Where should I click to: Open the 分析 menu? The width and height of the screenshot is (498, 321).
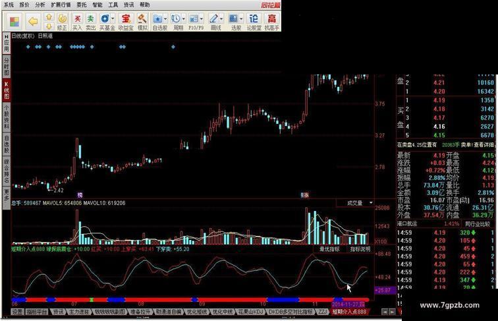[x=40, y=5]
